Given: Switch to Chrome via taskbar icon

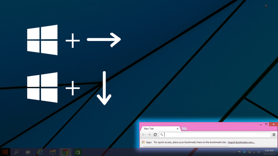Looking at the screenshot, I should 65,152.
